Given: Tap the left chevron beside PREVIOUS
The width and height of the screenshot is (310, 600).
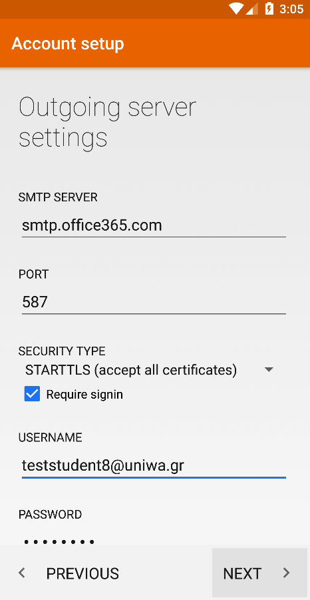Looking at the screenshot, I should [22, 573].
